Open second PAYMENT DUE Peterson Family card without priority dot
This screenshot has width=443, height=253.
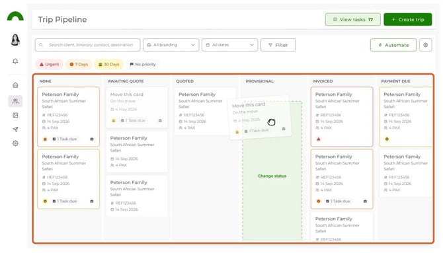coord(406,173)
